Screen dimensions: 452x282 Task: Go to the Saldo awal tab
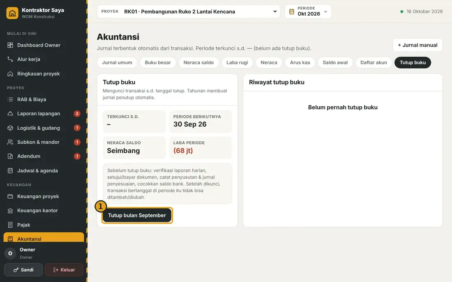click(x=335, y=62)
